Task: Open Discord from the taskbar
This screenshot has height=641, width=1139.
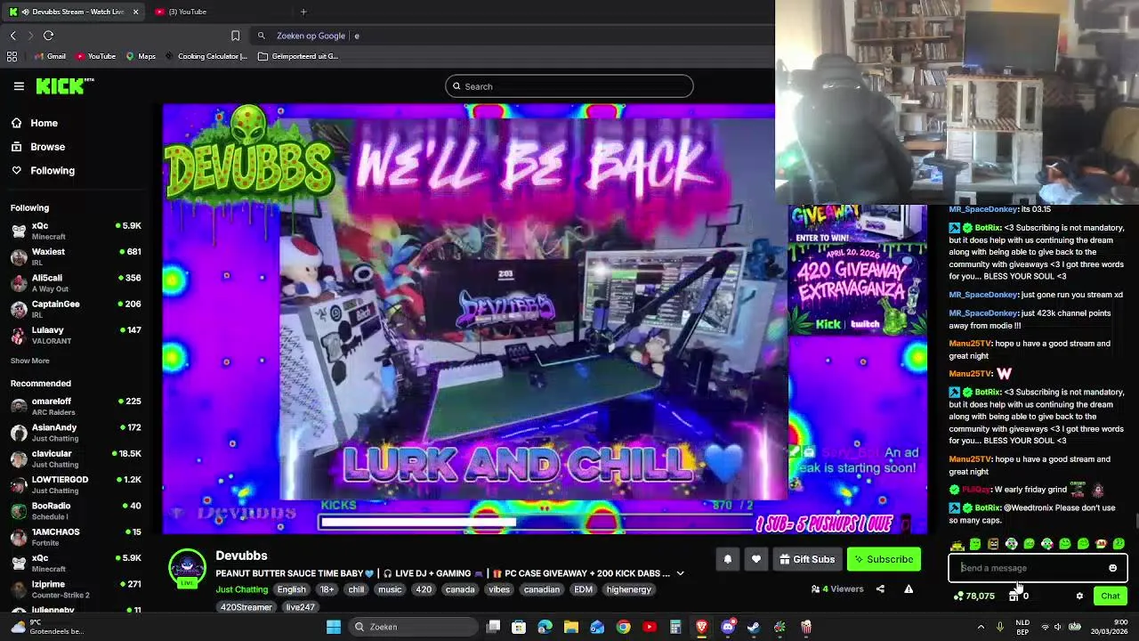Action: pos(728,627)
